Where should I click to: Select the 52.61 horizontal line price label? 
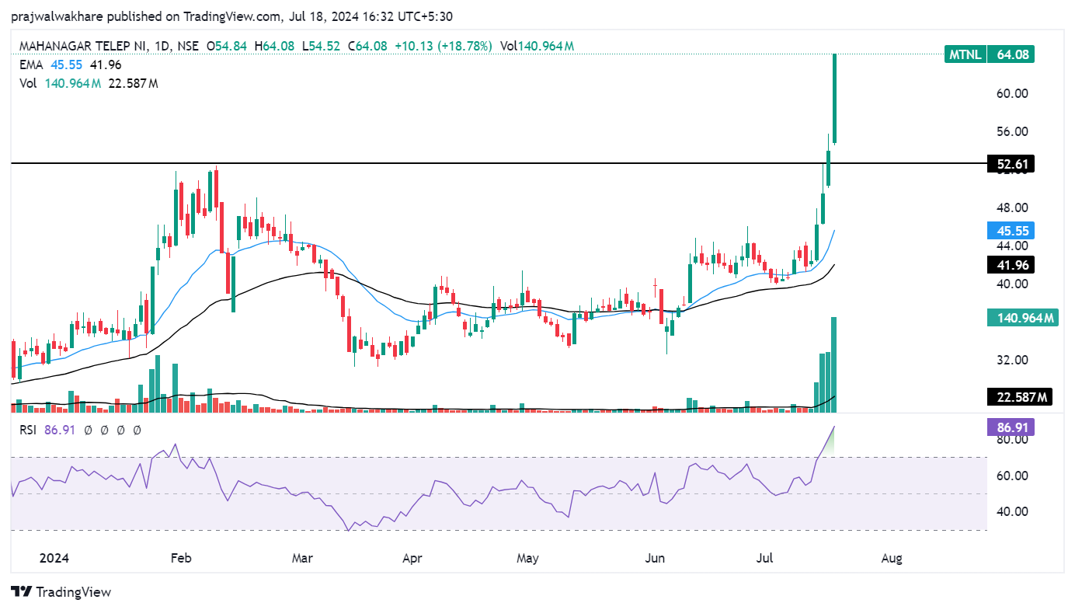pyautogui.click(x=1010, y=164)
